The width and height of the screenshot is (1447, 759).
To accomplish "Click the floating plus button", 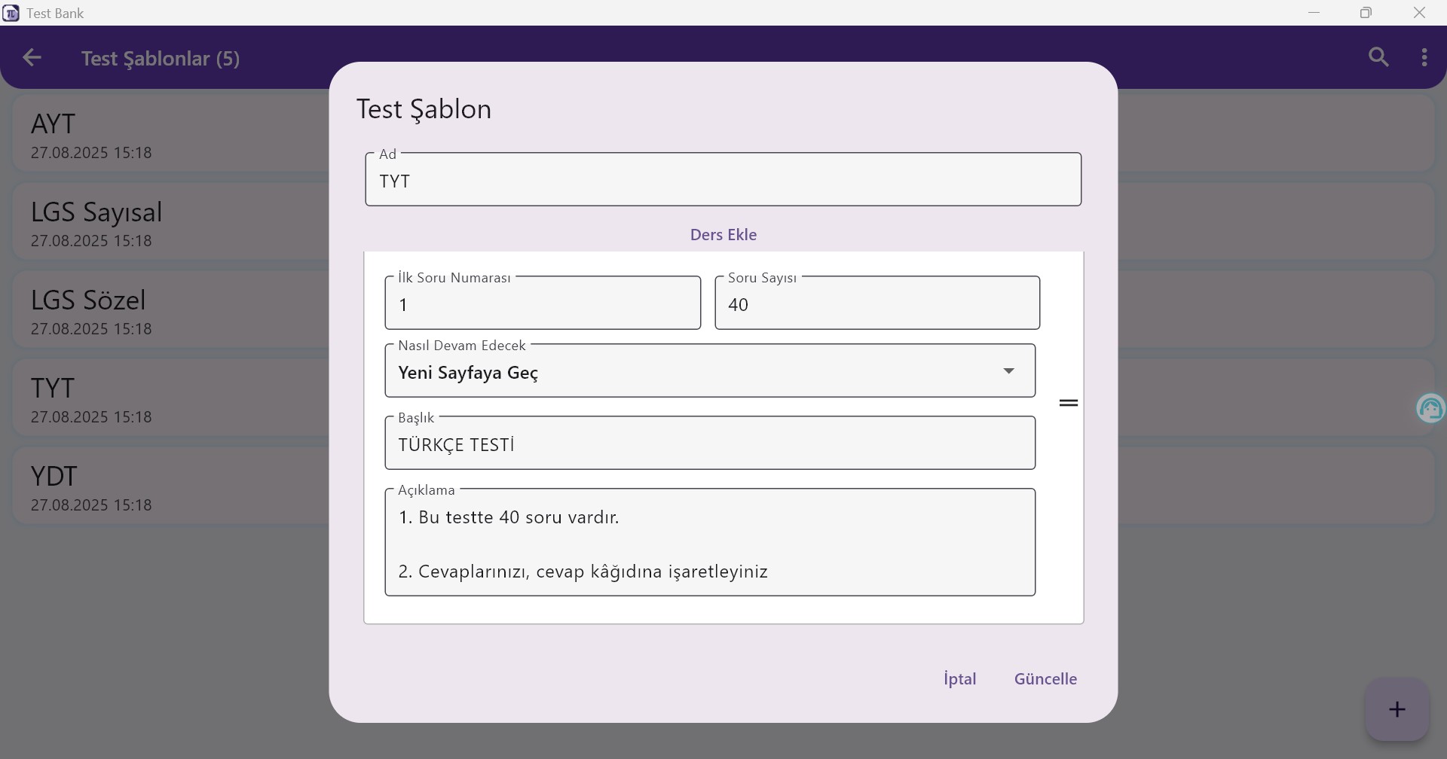I will click(1397, 709).
